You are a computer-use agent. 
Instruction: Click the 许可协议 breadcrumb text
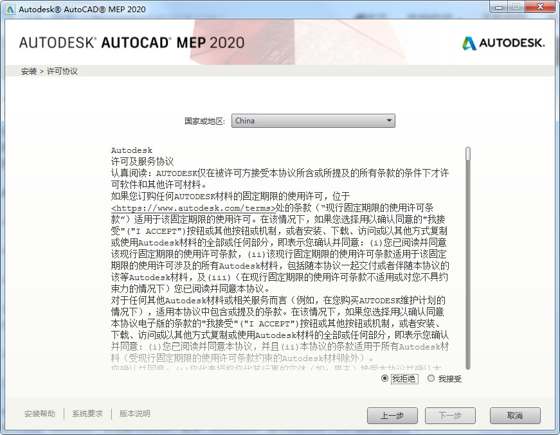tap(62, 71)
